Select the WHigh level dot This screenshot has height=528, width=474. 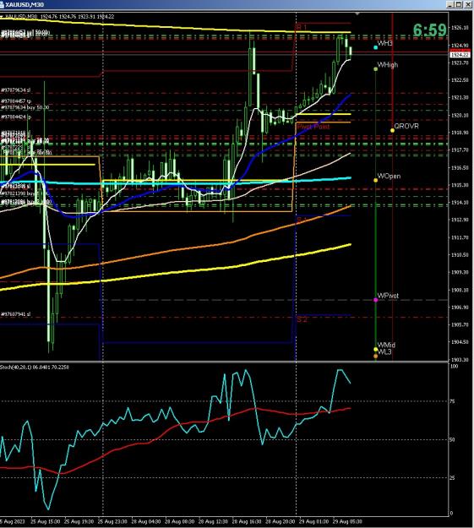click(376, 69)
